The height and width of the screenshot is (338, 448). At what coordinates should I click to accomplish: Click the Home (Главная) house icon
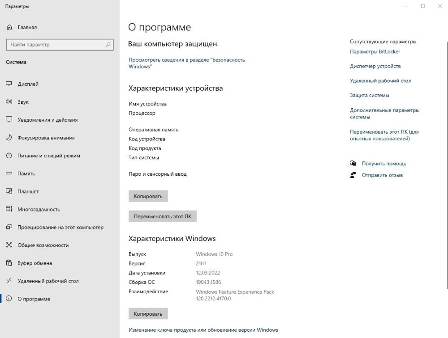pos(9,27)
